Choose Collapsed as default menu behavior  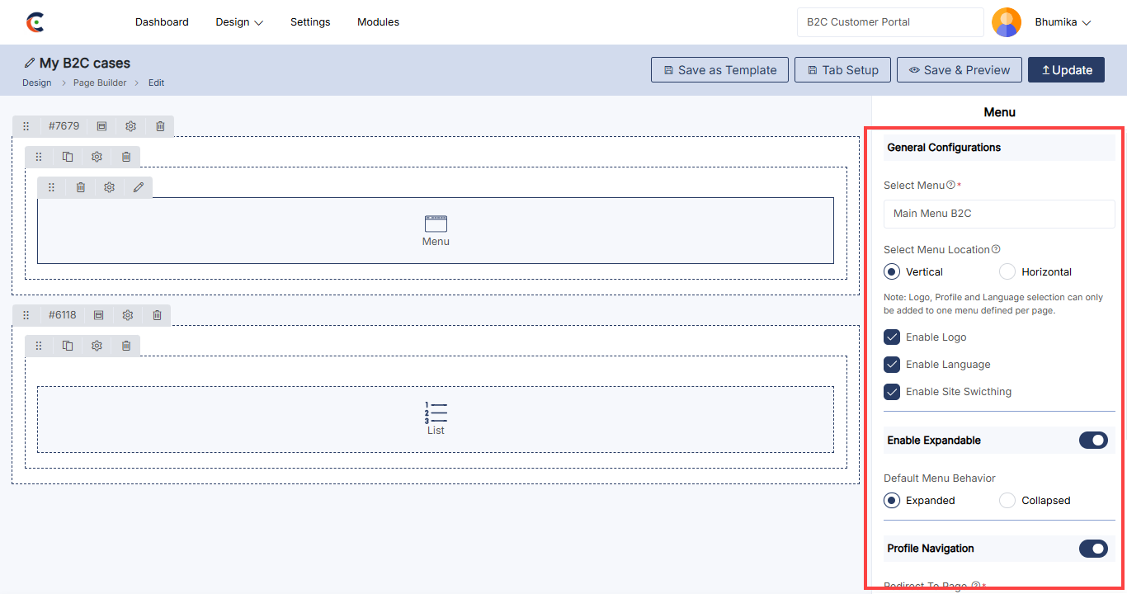1007,501
